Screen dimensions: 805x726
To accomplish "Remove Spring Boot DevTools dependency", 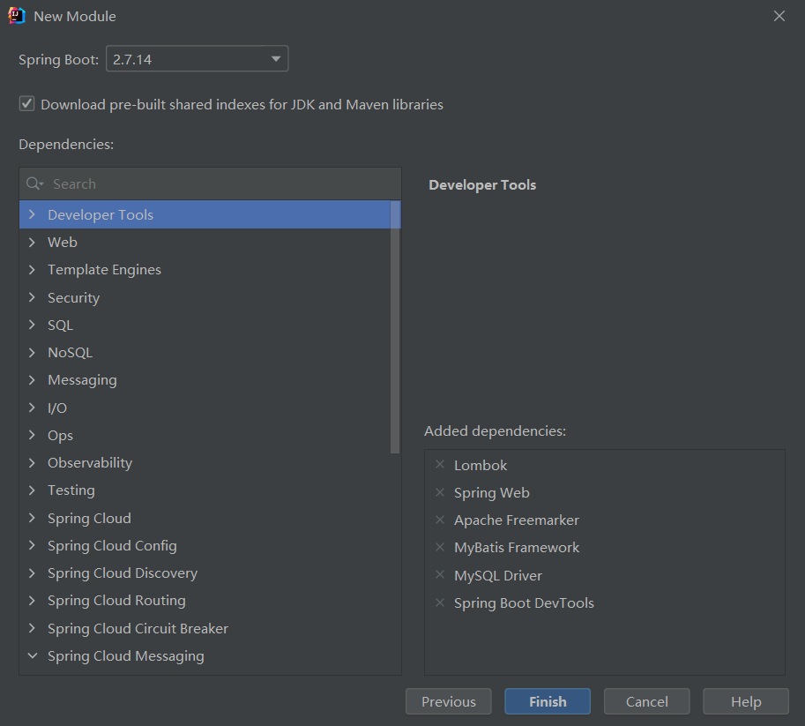I will point(440,603).
